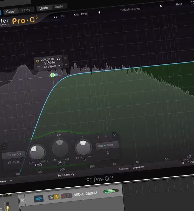Select the green EQ band node
Screen dimensions: 194x211
[53, 75]
